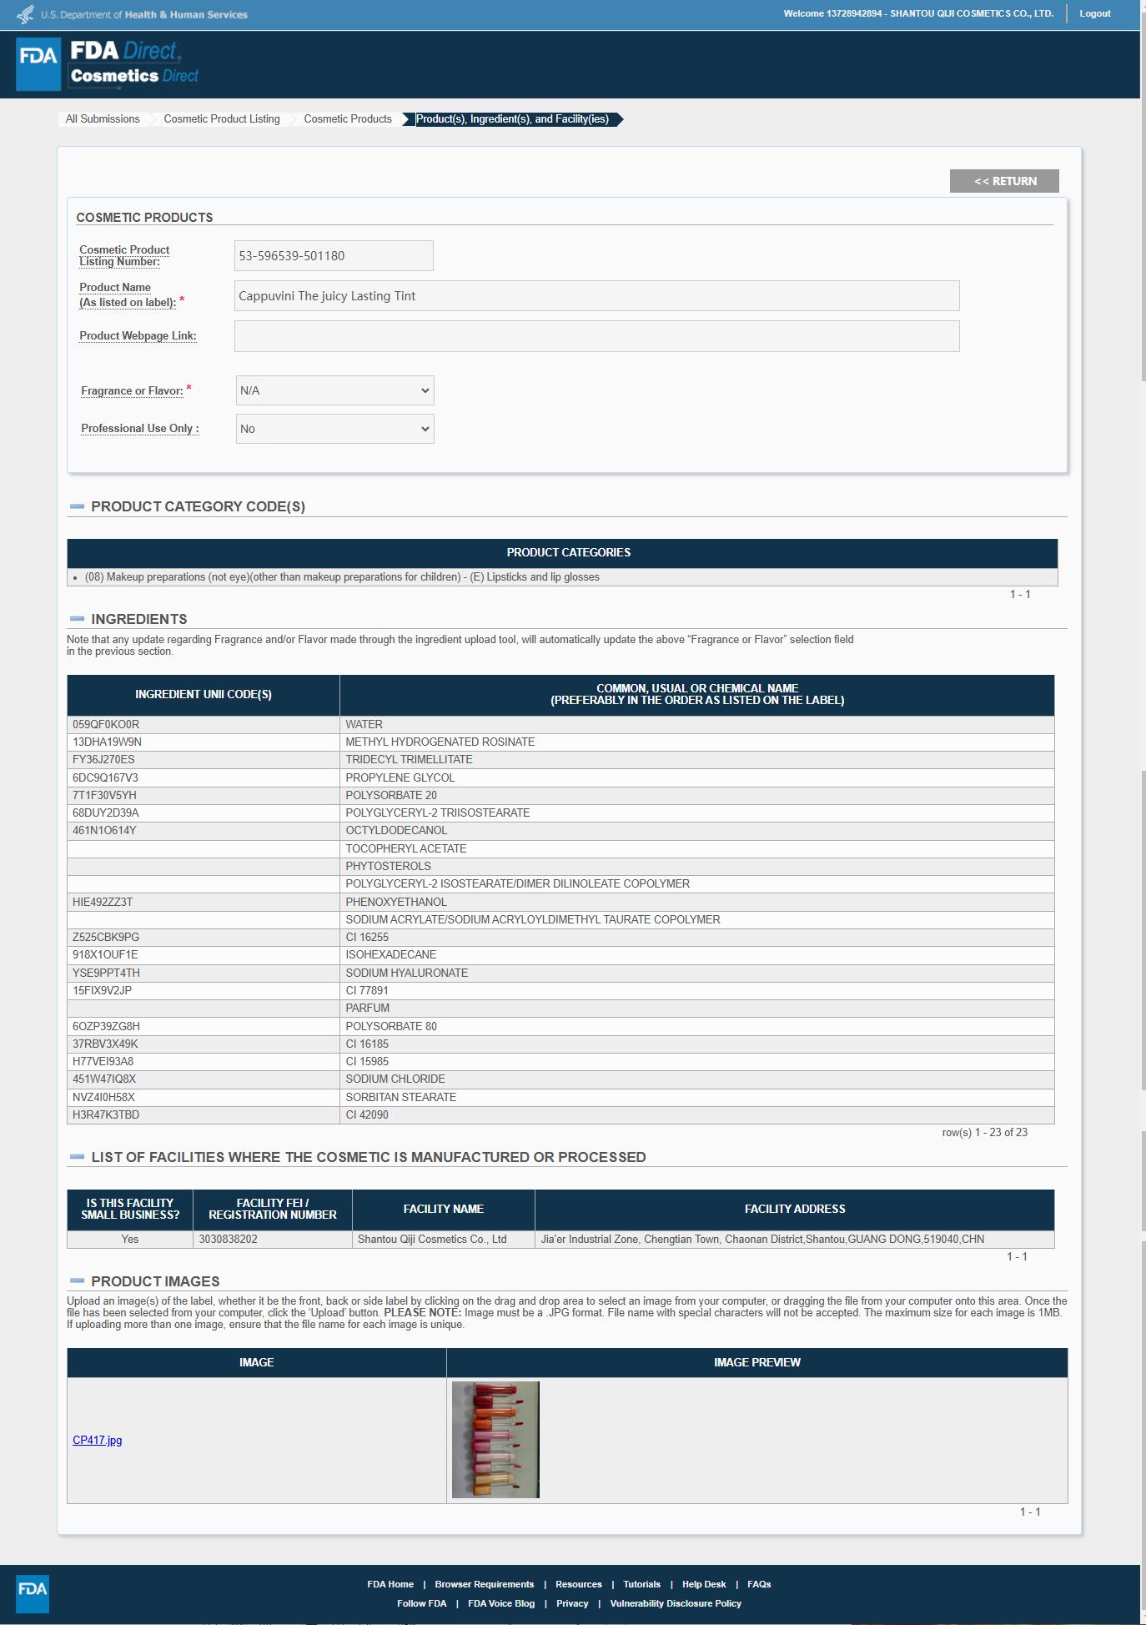Click the HHS eagle logo at top
This screenshot has width=1146, height=1625.
[26, 14]
